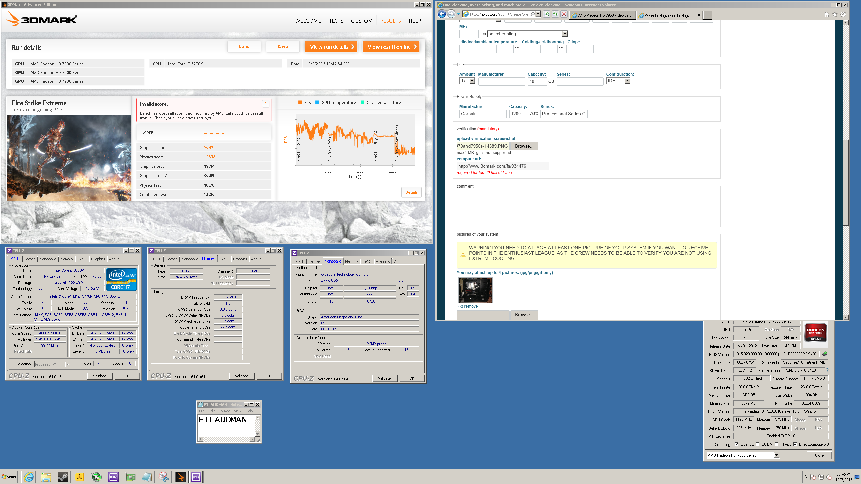This screenshot has height=484, width=861.
Task: Show hidden system tray icons arrow
Action: 806,476
